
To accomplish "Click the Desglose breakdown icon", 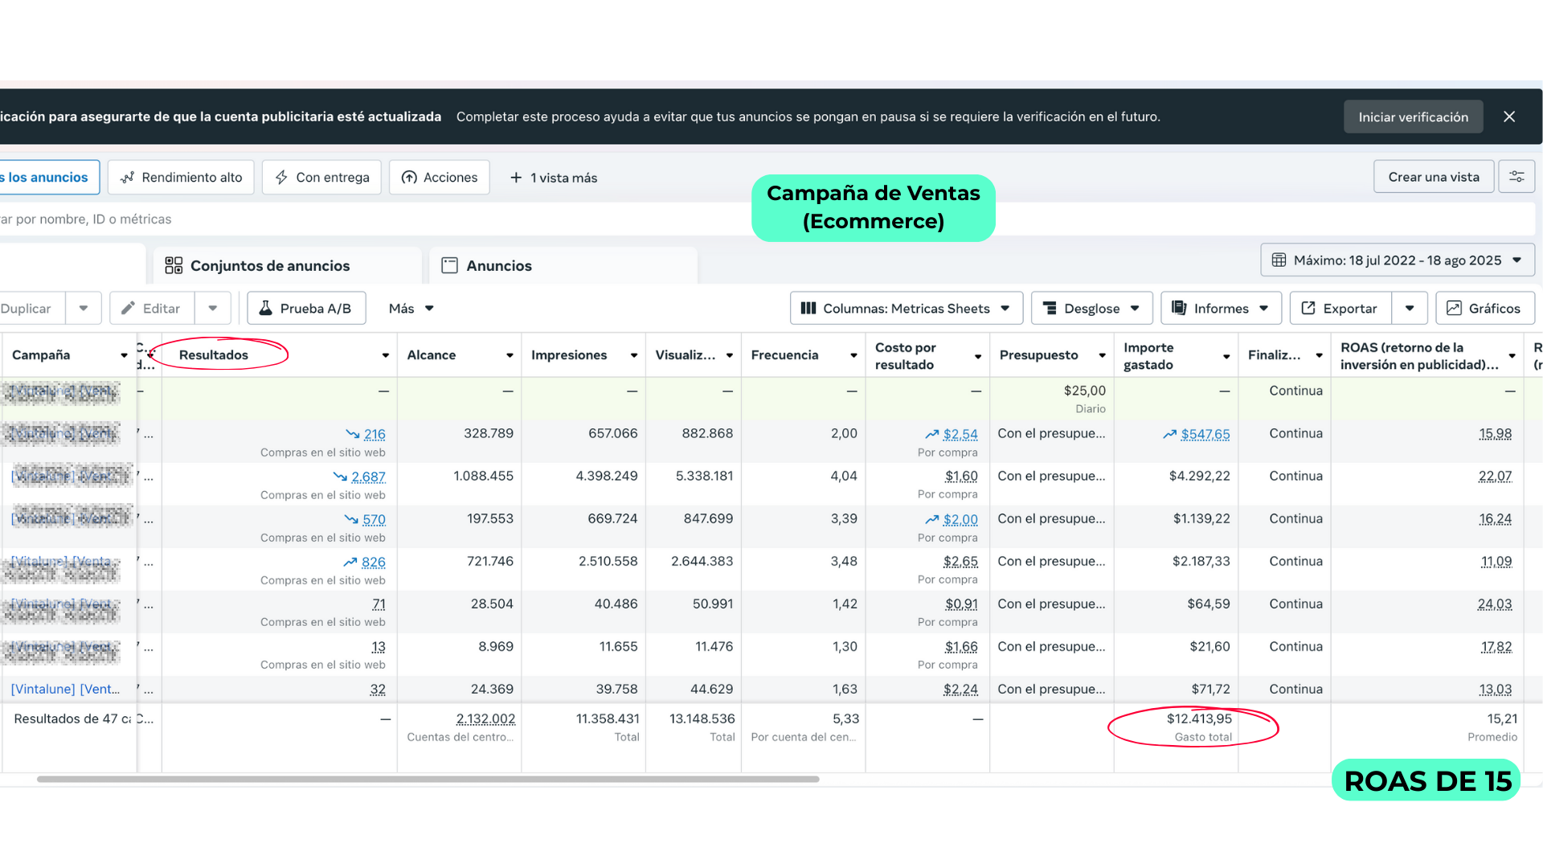I will (x=1050, y=309).
